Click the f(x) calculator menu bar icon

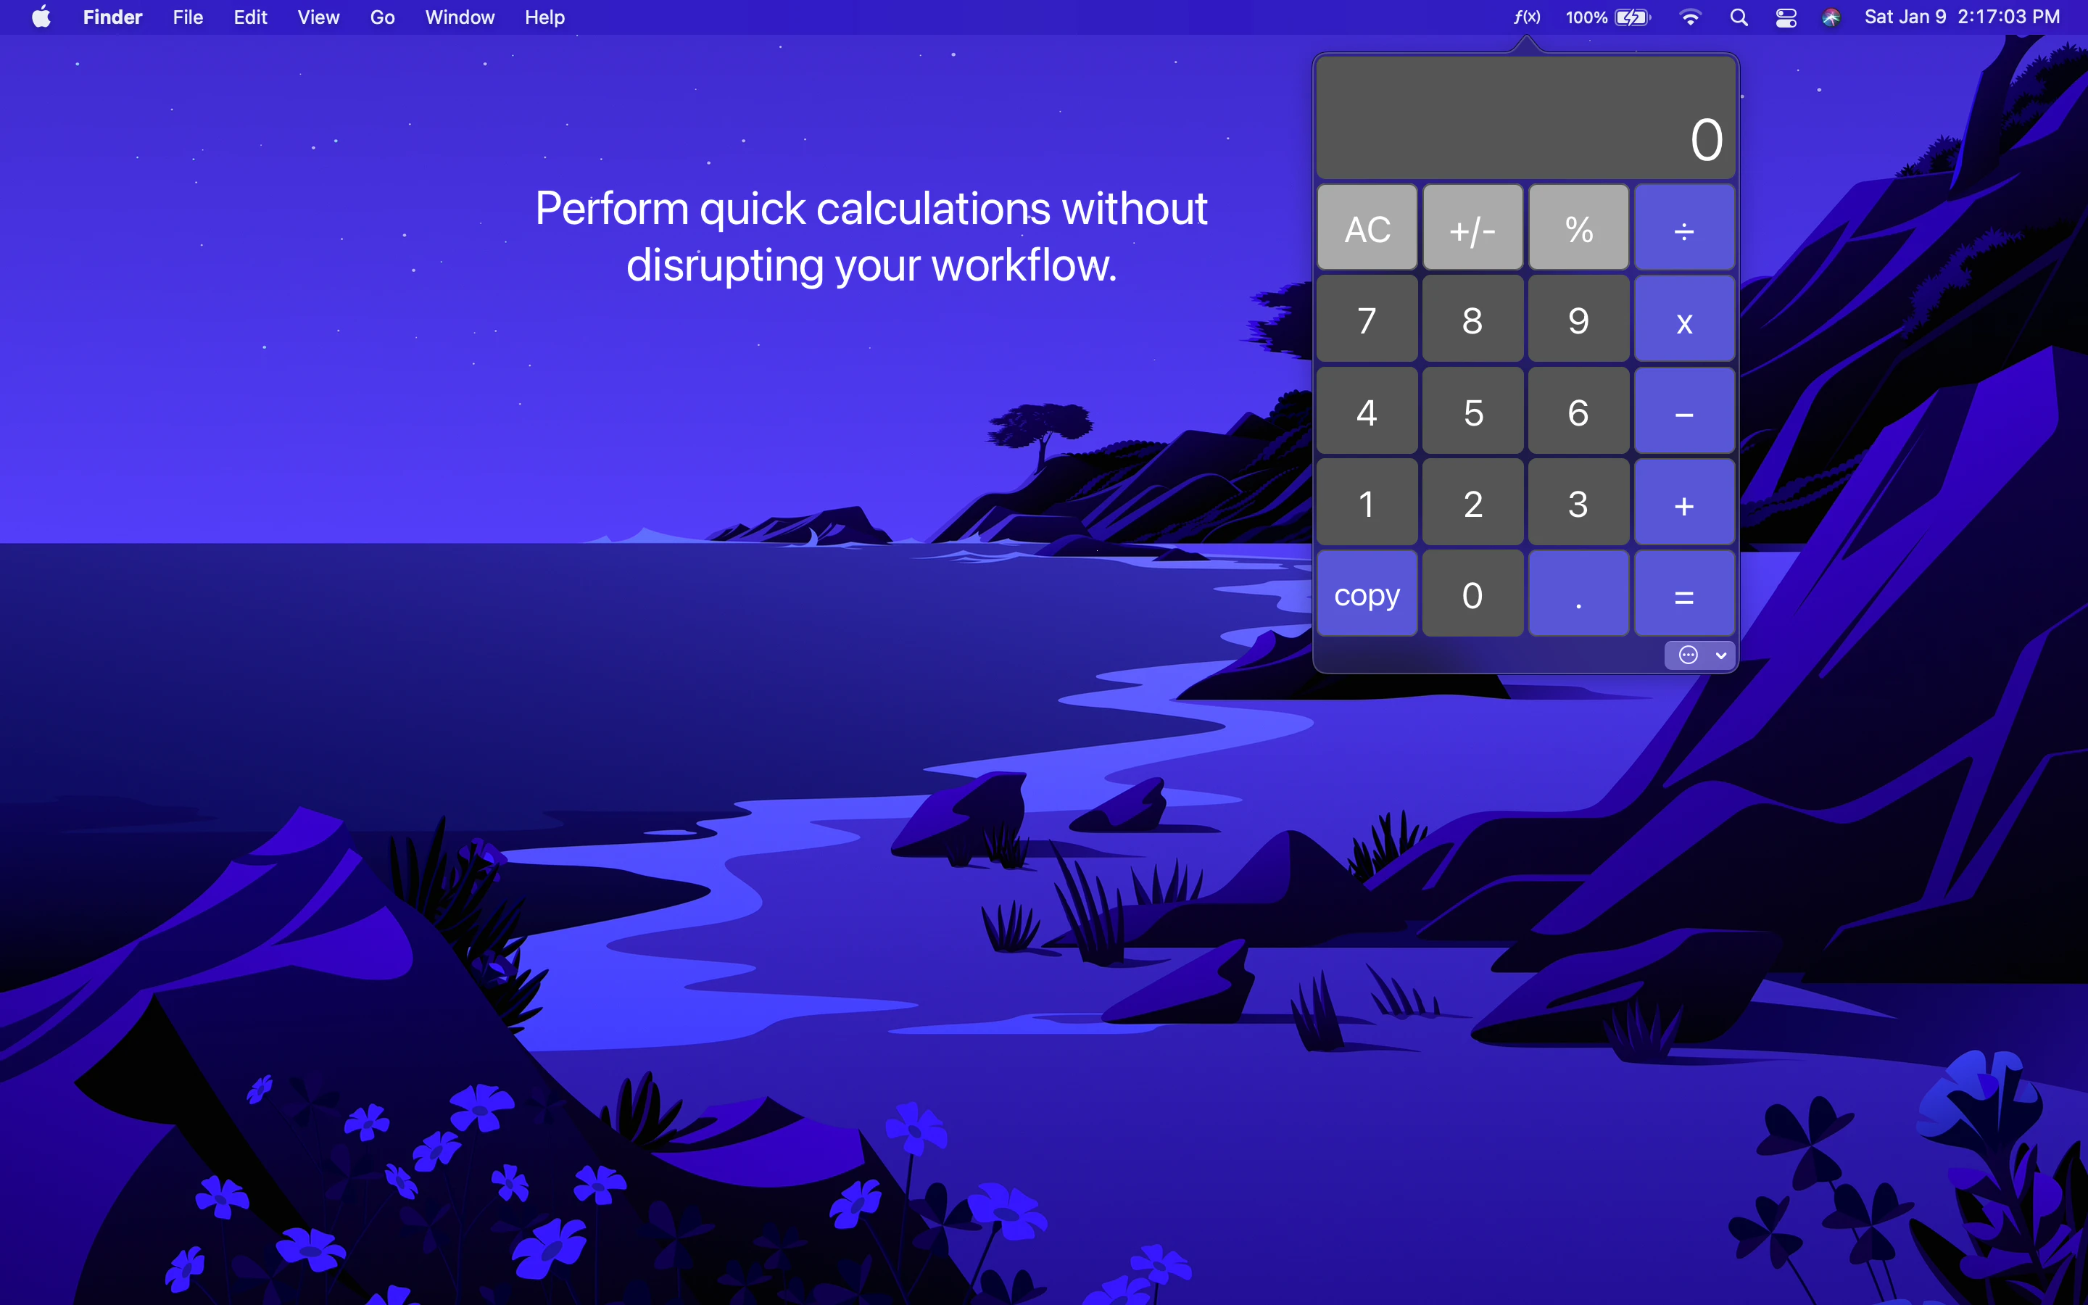click(1526, 17)
